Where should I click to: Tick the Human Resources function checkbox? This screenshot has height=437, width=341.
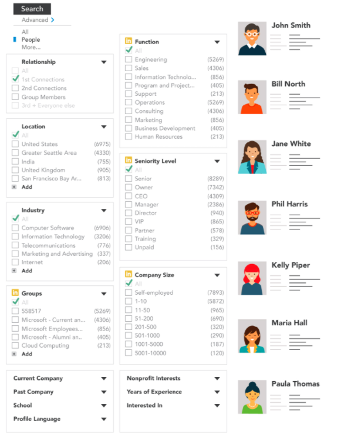pyautogui.click(x=129, y=136)
